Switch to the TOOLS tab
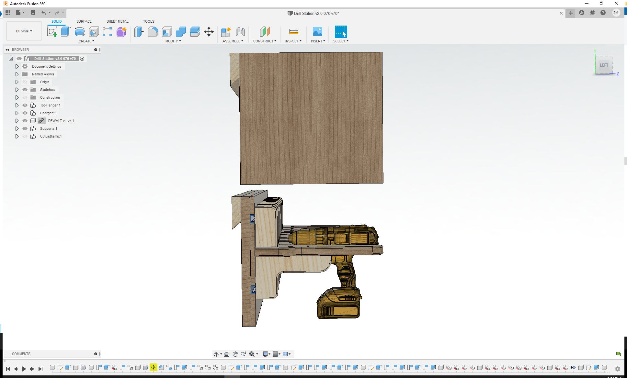This screenshot has height=378, width=627. point(149,21)
